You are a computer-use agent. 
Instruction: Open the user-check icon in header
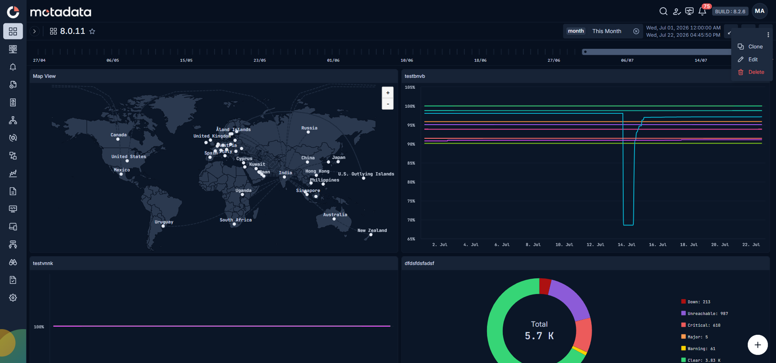(x=677, y=11)
